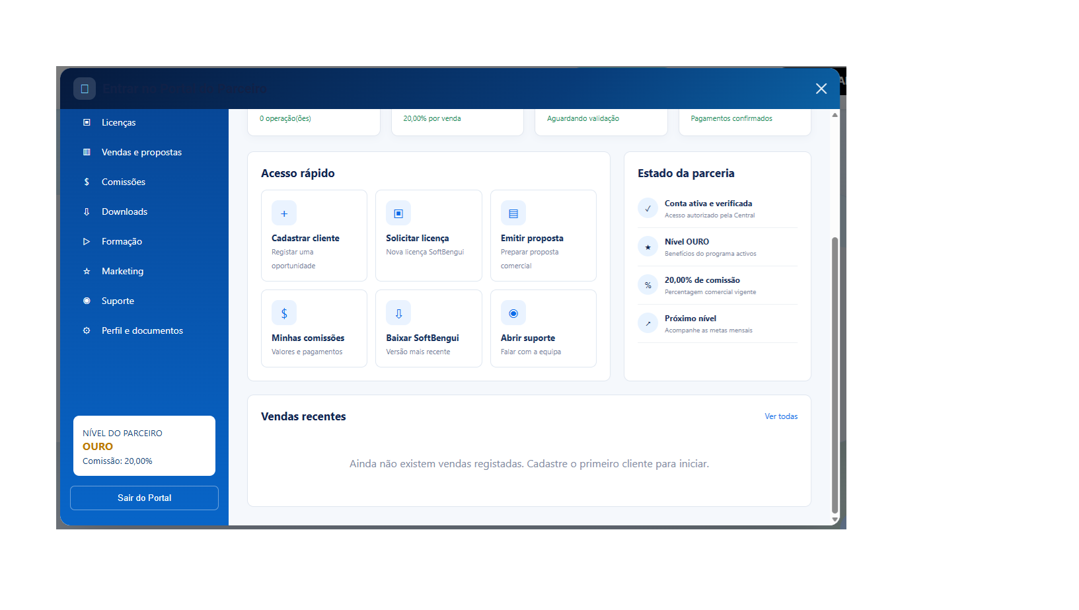Click the arrow icon beside Próximo nível

pyautogui.click(x=648, y=323)
